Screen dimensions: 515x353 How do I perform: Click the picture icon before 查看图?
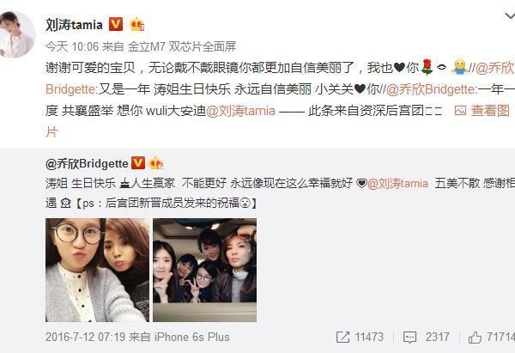[x=460, y=111]
